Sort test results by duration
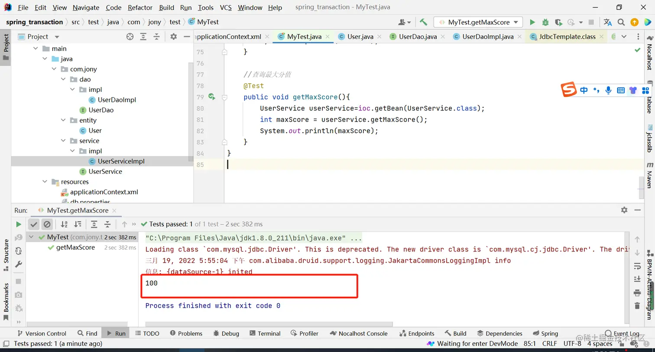 78,224
